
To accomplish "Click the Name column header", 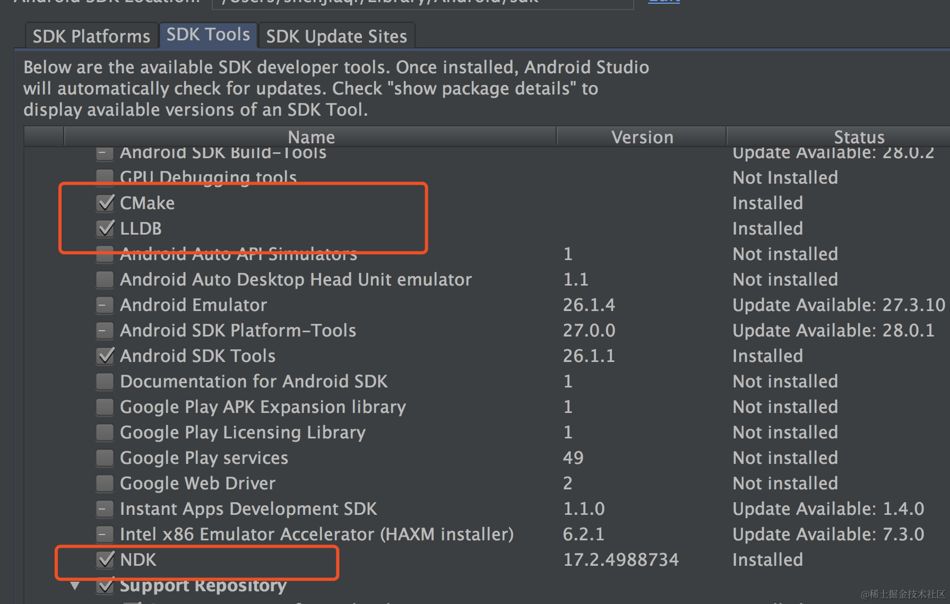I will point(311,137).
